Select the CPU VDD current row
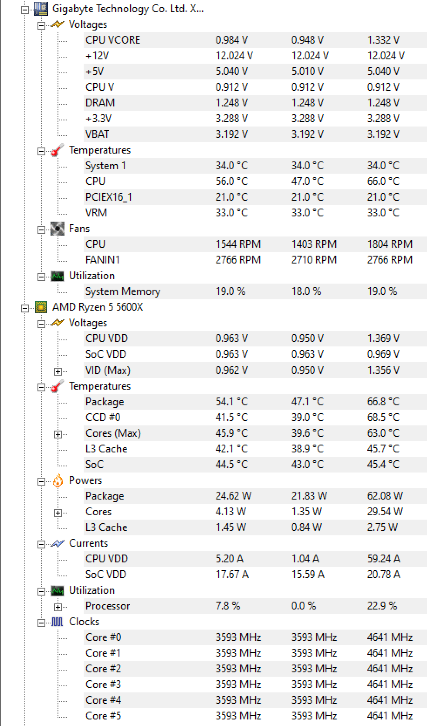 point(255,559)
